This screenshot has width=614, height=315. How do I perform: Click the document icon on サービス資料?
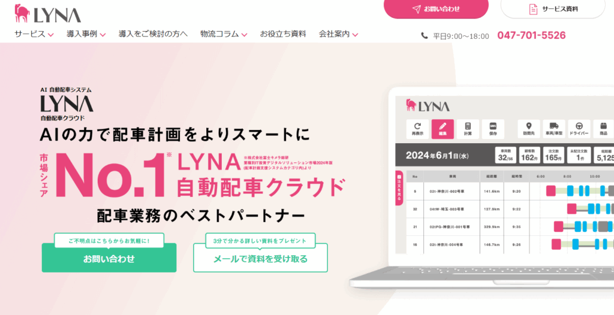(533, 9)
